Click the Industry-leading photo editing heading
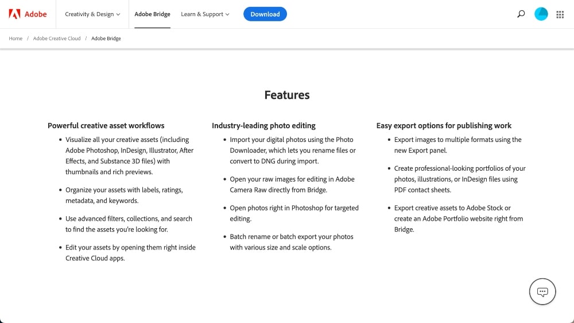Viewport: 574px width, 323px height. tap(263, 125)
